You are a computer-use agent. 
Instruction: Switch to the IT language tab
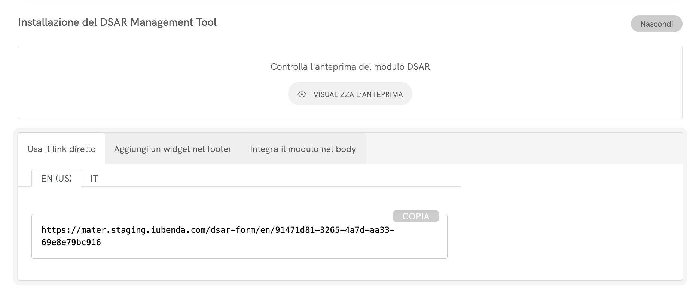tap(94, 179)
